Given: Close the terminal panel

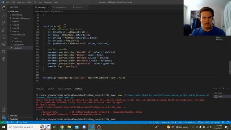Looking at the screenshot, I should 227,89.
